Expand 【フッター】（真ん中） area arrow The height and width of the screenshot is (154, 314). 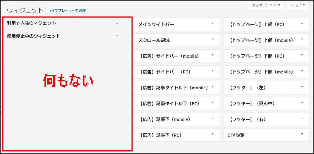click(302, 103)
